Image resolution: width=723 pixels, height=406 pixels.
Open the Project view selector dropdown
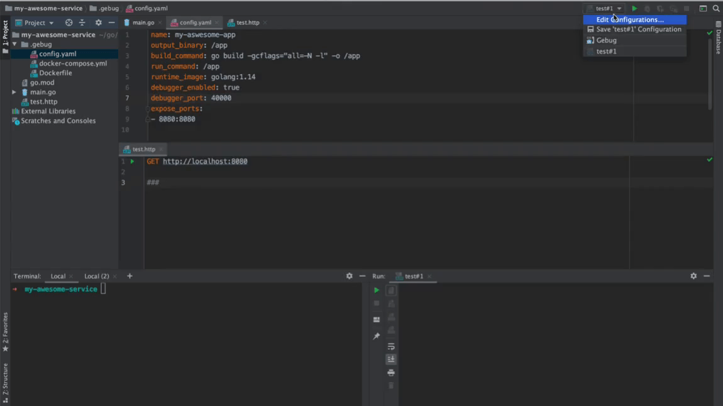click(x=35, y=23)
